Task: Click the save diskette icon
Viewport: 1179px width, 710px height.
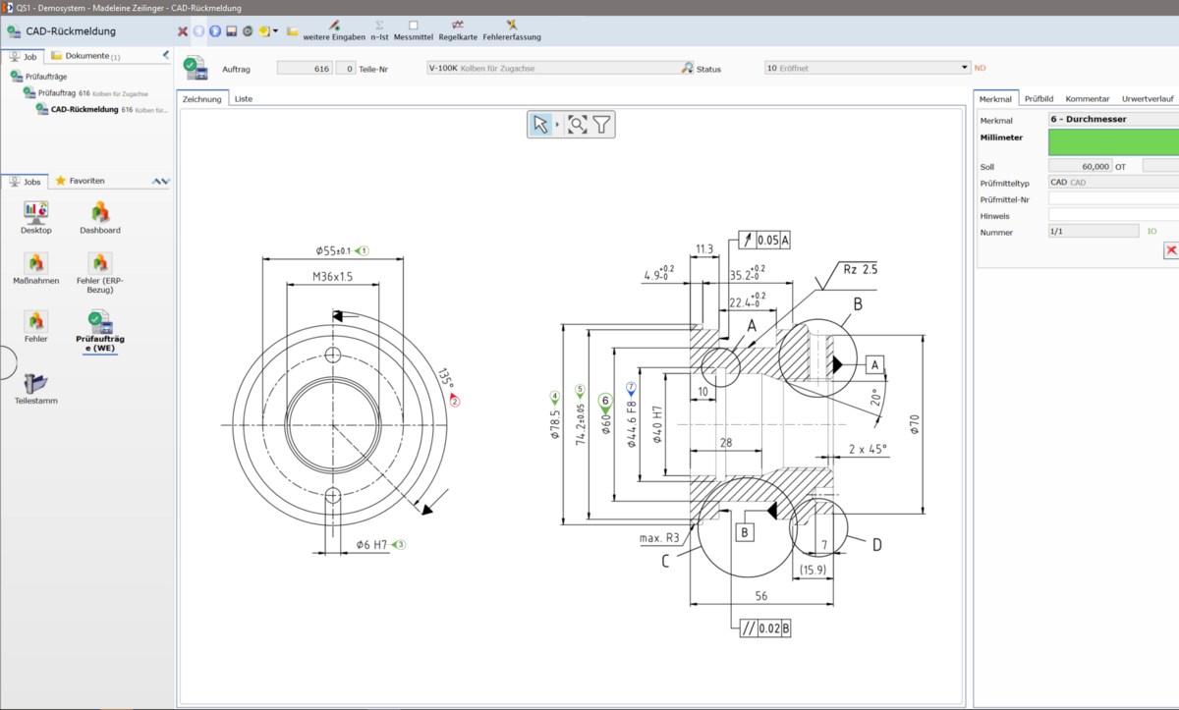Action: tap(231, 31)
